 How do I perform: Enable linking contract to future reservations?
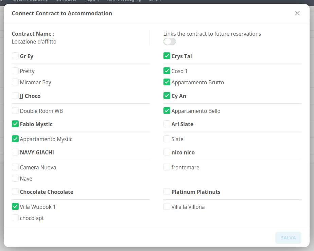[x=170, y=41]
